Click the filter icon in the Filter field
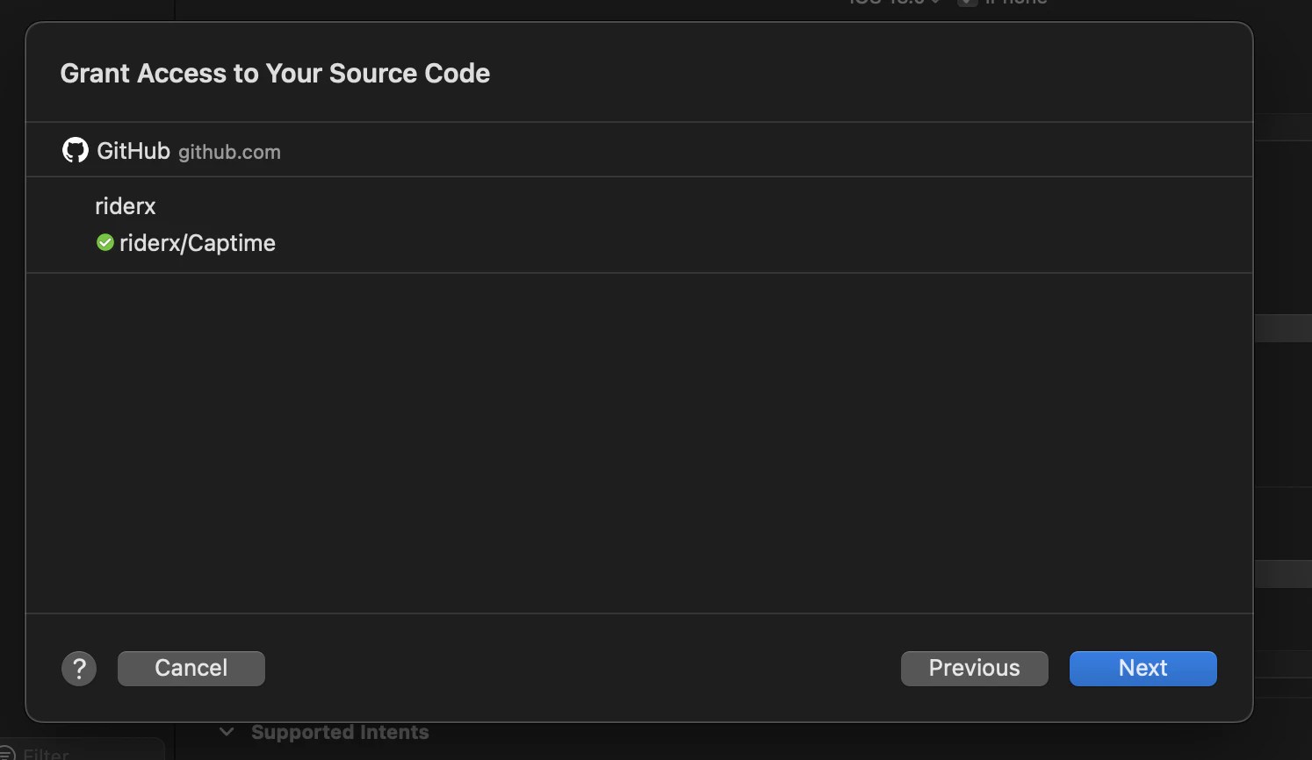 (x=10, y=753)
